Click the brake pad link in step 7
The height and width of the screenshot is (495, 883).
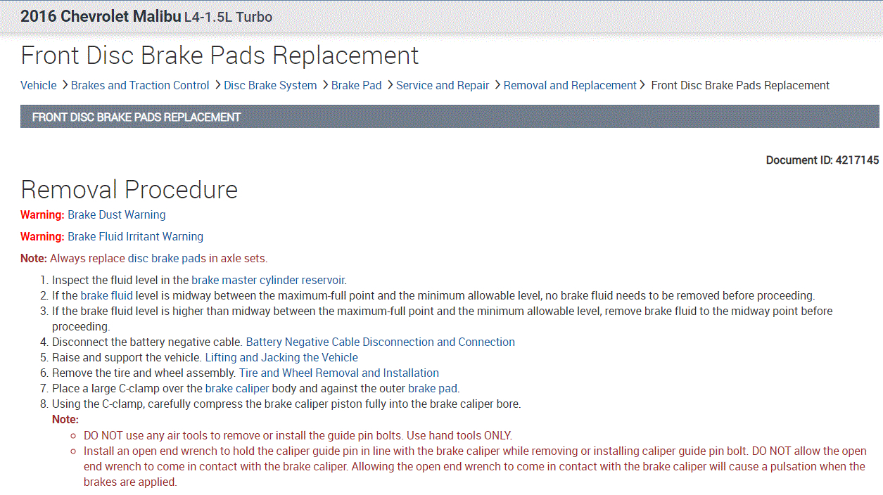tap(433, 389)
